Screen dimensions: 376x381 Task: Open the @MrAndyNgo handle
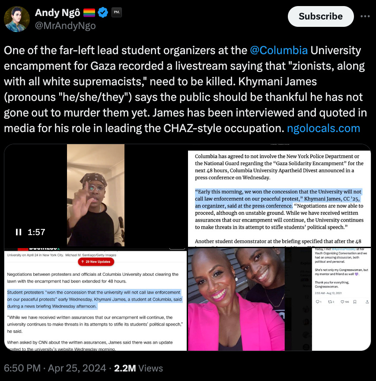pyautogui.click(x=65, y=26)
